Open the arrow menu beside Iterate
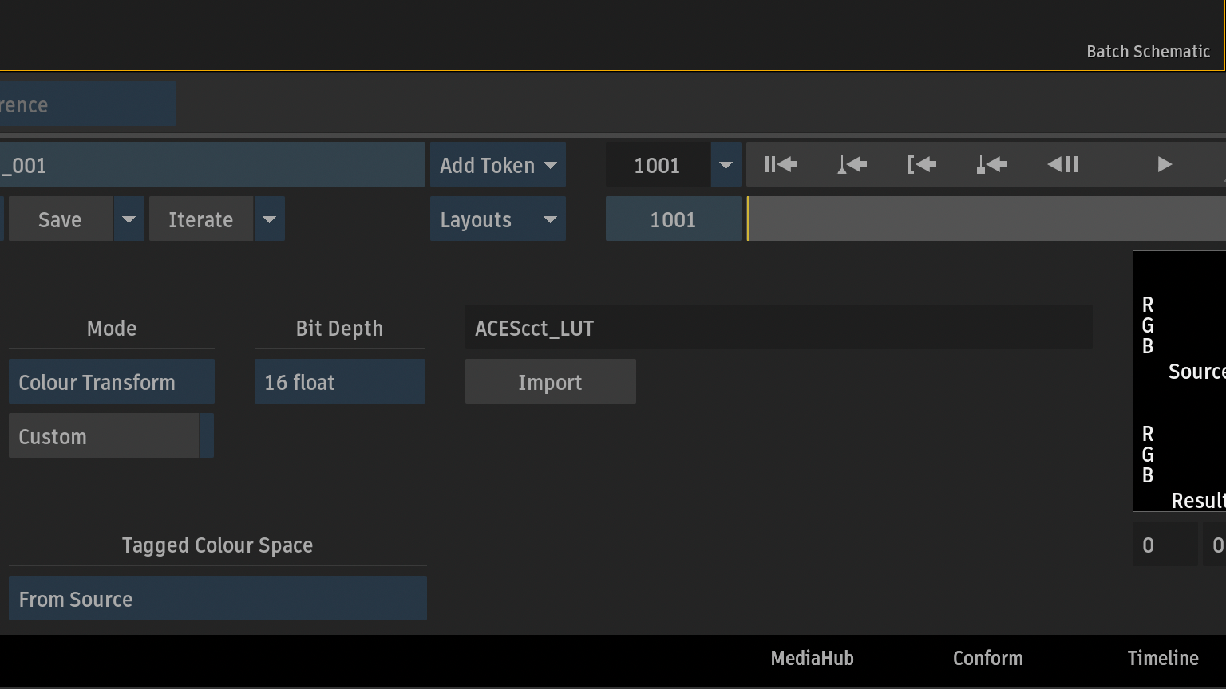Viewport: 1226px width, 689px height. tap(269, 219)
